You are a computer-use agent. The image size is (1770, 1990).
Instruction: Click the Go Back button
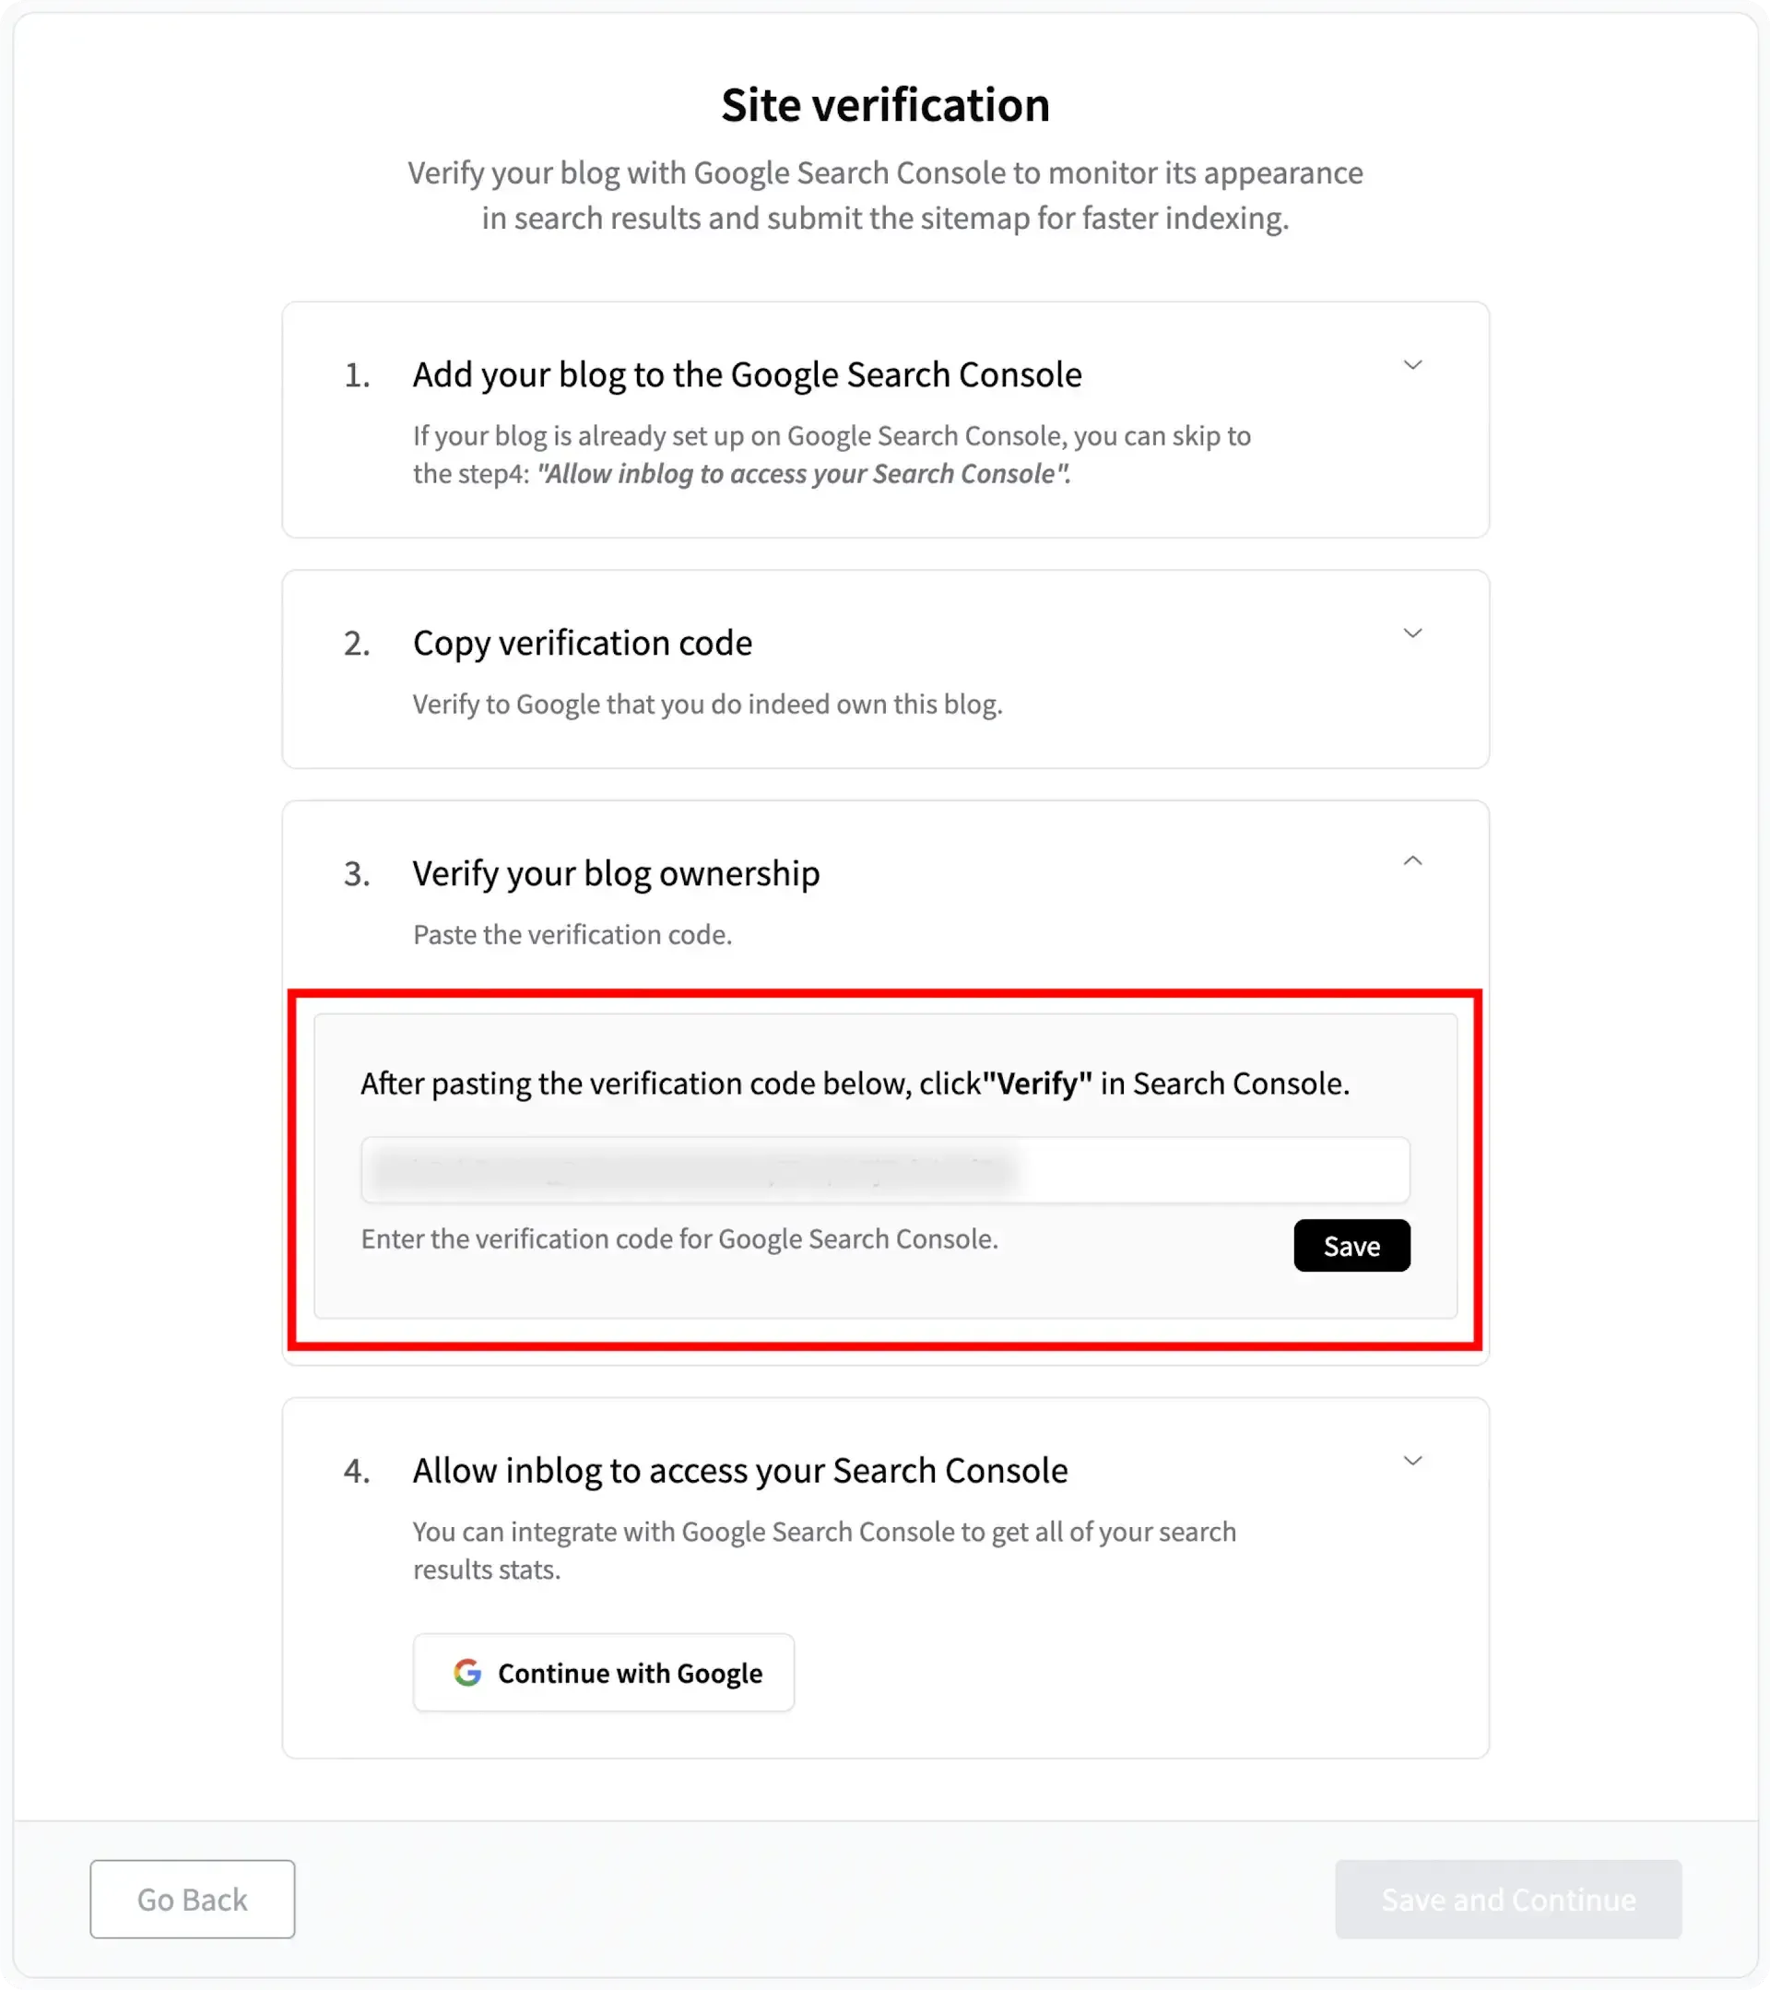(x=192, y=1899)
